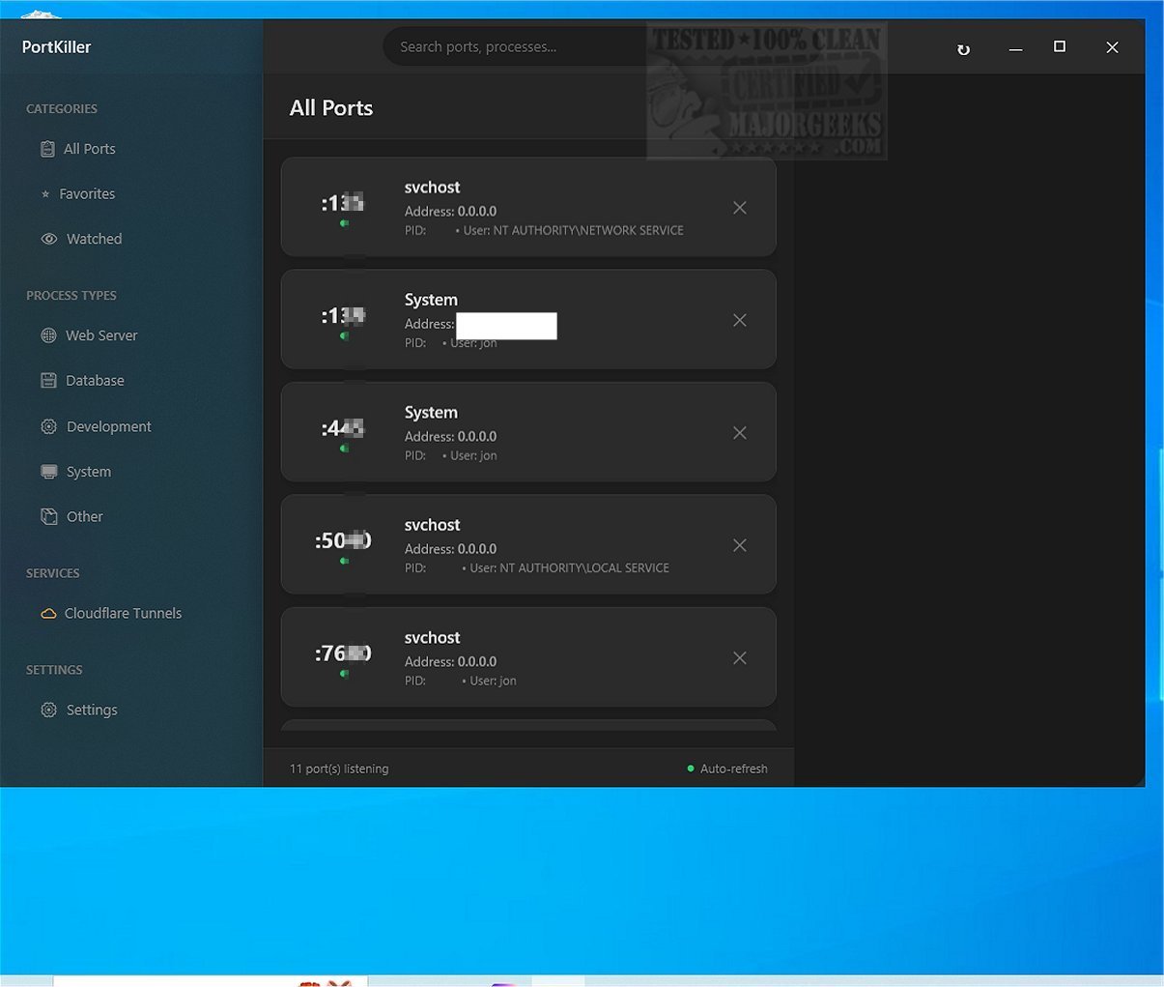Kill the svchost process owned by jon
The height and width of the screenshot is (987, 1164).
[x=739, y=658]
